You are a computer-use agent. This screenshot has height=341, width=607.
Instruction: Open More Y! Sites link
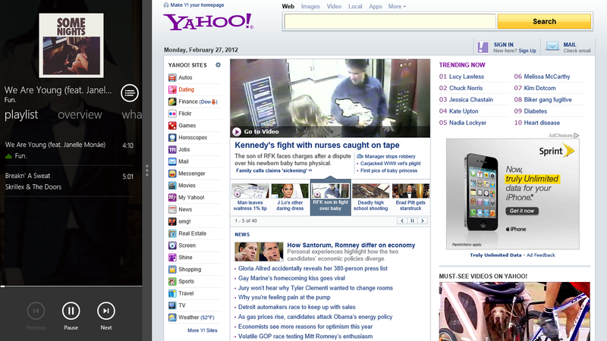pos(202,330)
